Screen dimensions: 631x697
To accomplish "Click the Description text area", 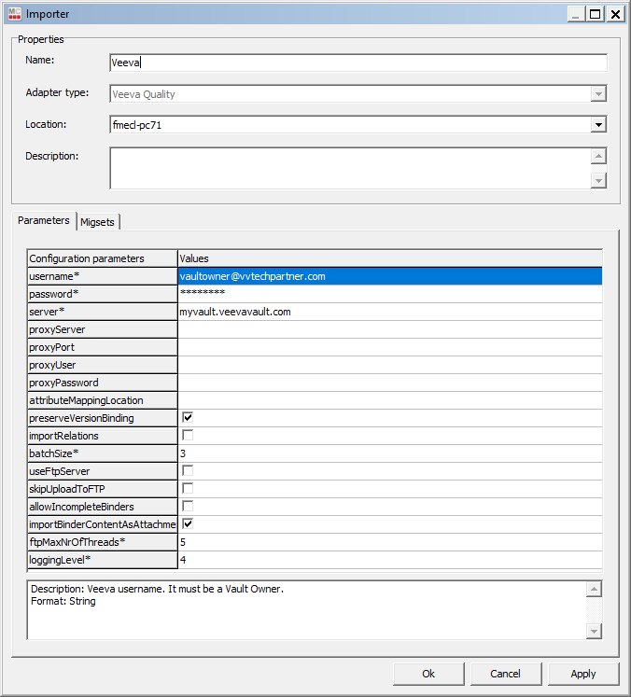I will tap(350, 168).
